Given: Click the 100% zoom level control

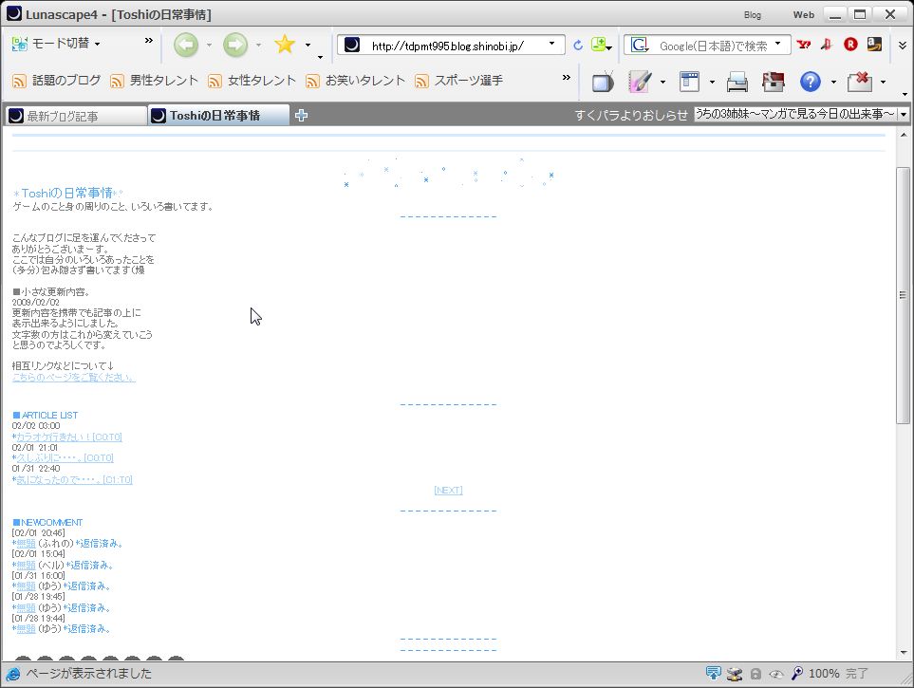Looking at the screenshot, I should coord(824,674).
